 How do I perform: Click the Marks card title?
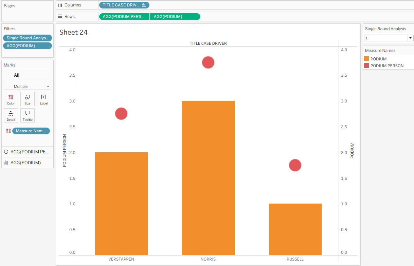10,65
